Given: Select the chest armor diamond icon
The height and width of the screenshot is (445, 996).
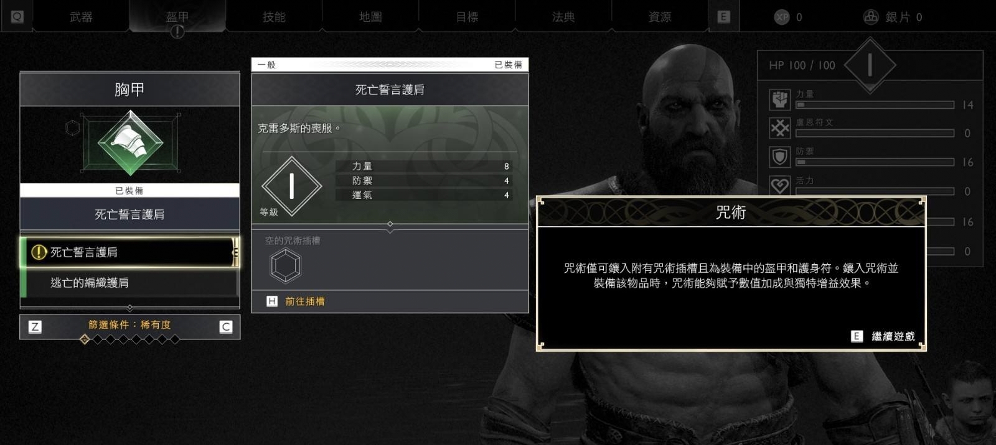Looking at the screenshot, I should point(131,143).
